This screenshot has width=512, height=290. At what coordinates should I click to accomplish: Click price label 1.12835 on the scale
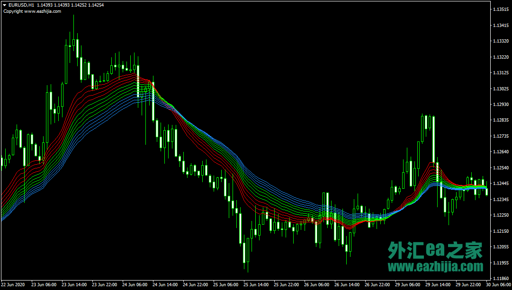pyautogui.click(x=501, y=120)
